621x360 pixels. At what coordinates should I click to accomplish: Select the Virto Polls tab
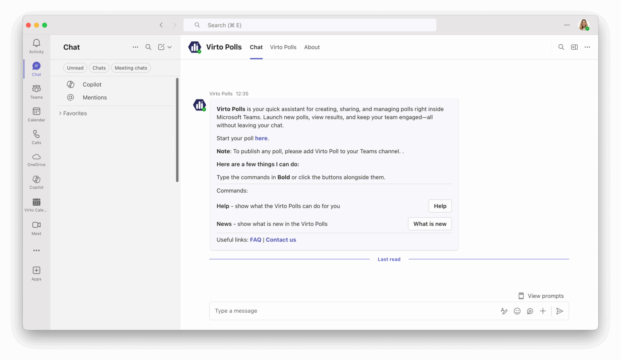pyautogui.click(x=283, y=47)
